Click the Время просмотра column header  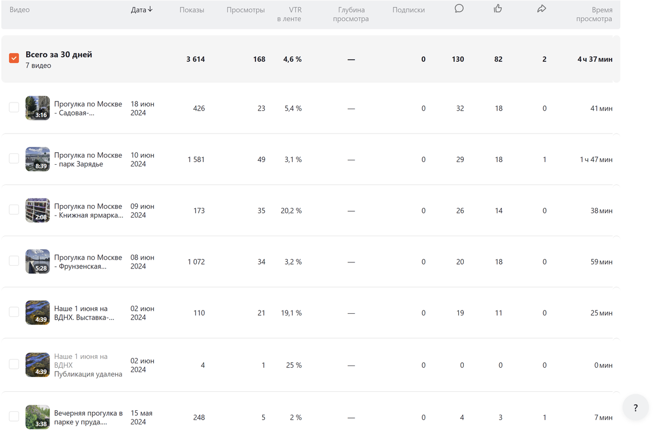594,14
